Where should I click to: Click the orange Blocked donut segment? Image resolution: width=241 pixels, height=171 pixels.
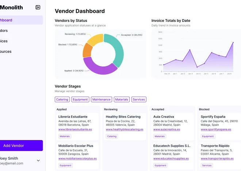87,51
